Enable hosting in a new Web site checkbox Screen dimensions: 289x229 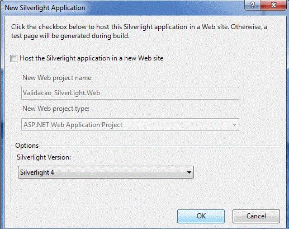pyautogui.click(x=14, y=58)
